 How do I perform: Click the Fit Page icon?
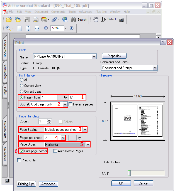28,28
